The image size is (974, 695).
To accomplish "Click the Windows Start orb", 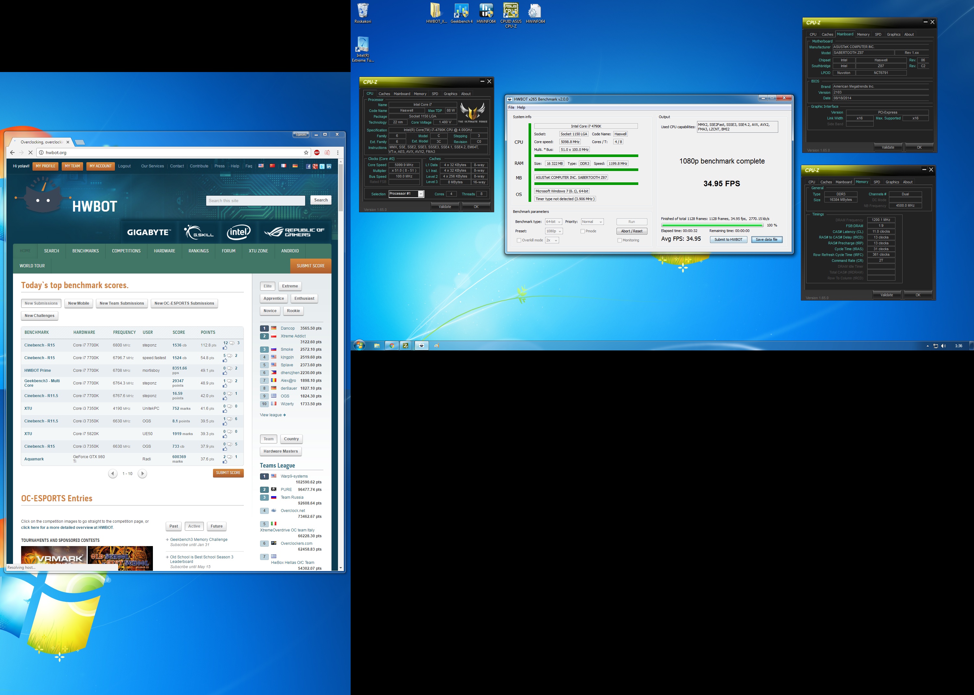I will (359, 345).
